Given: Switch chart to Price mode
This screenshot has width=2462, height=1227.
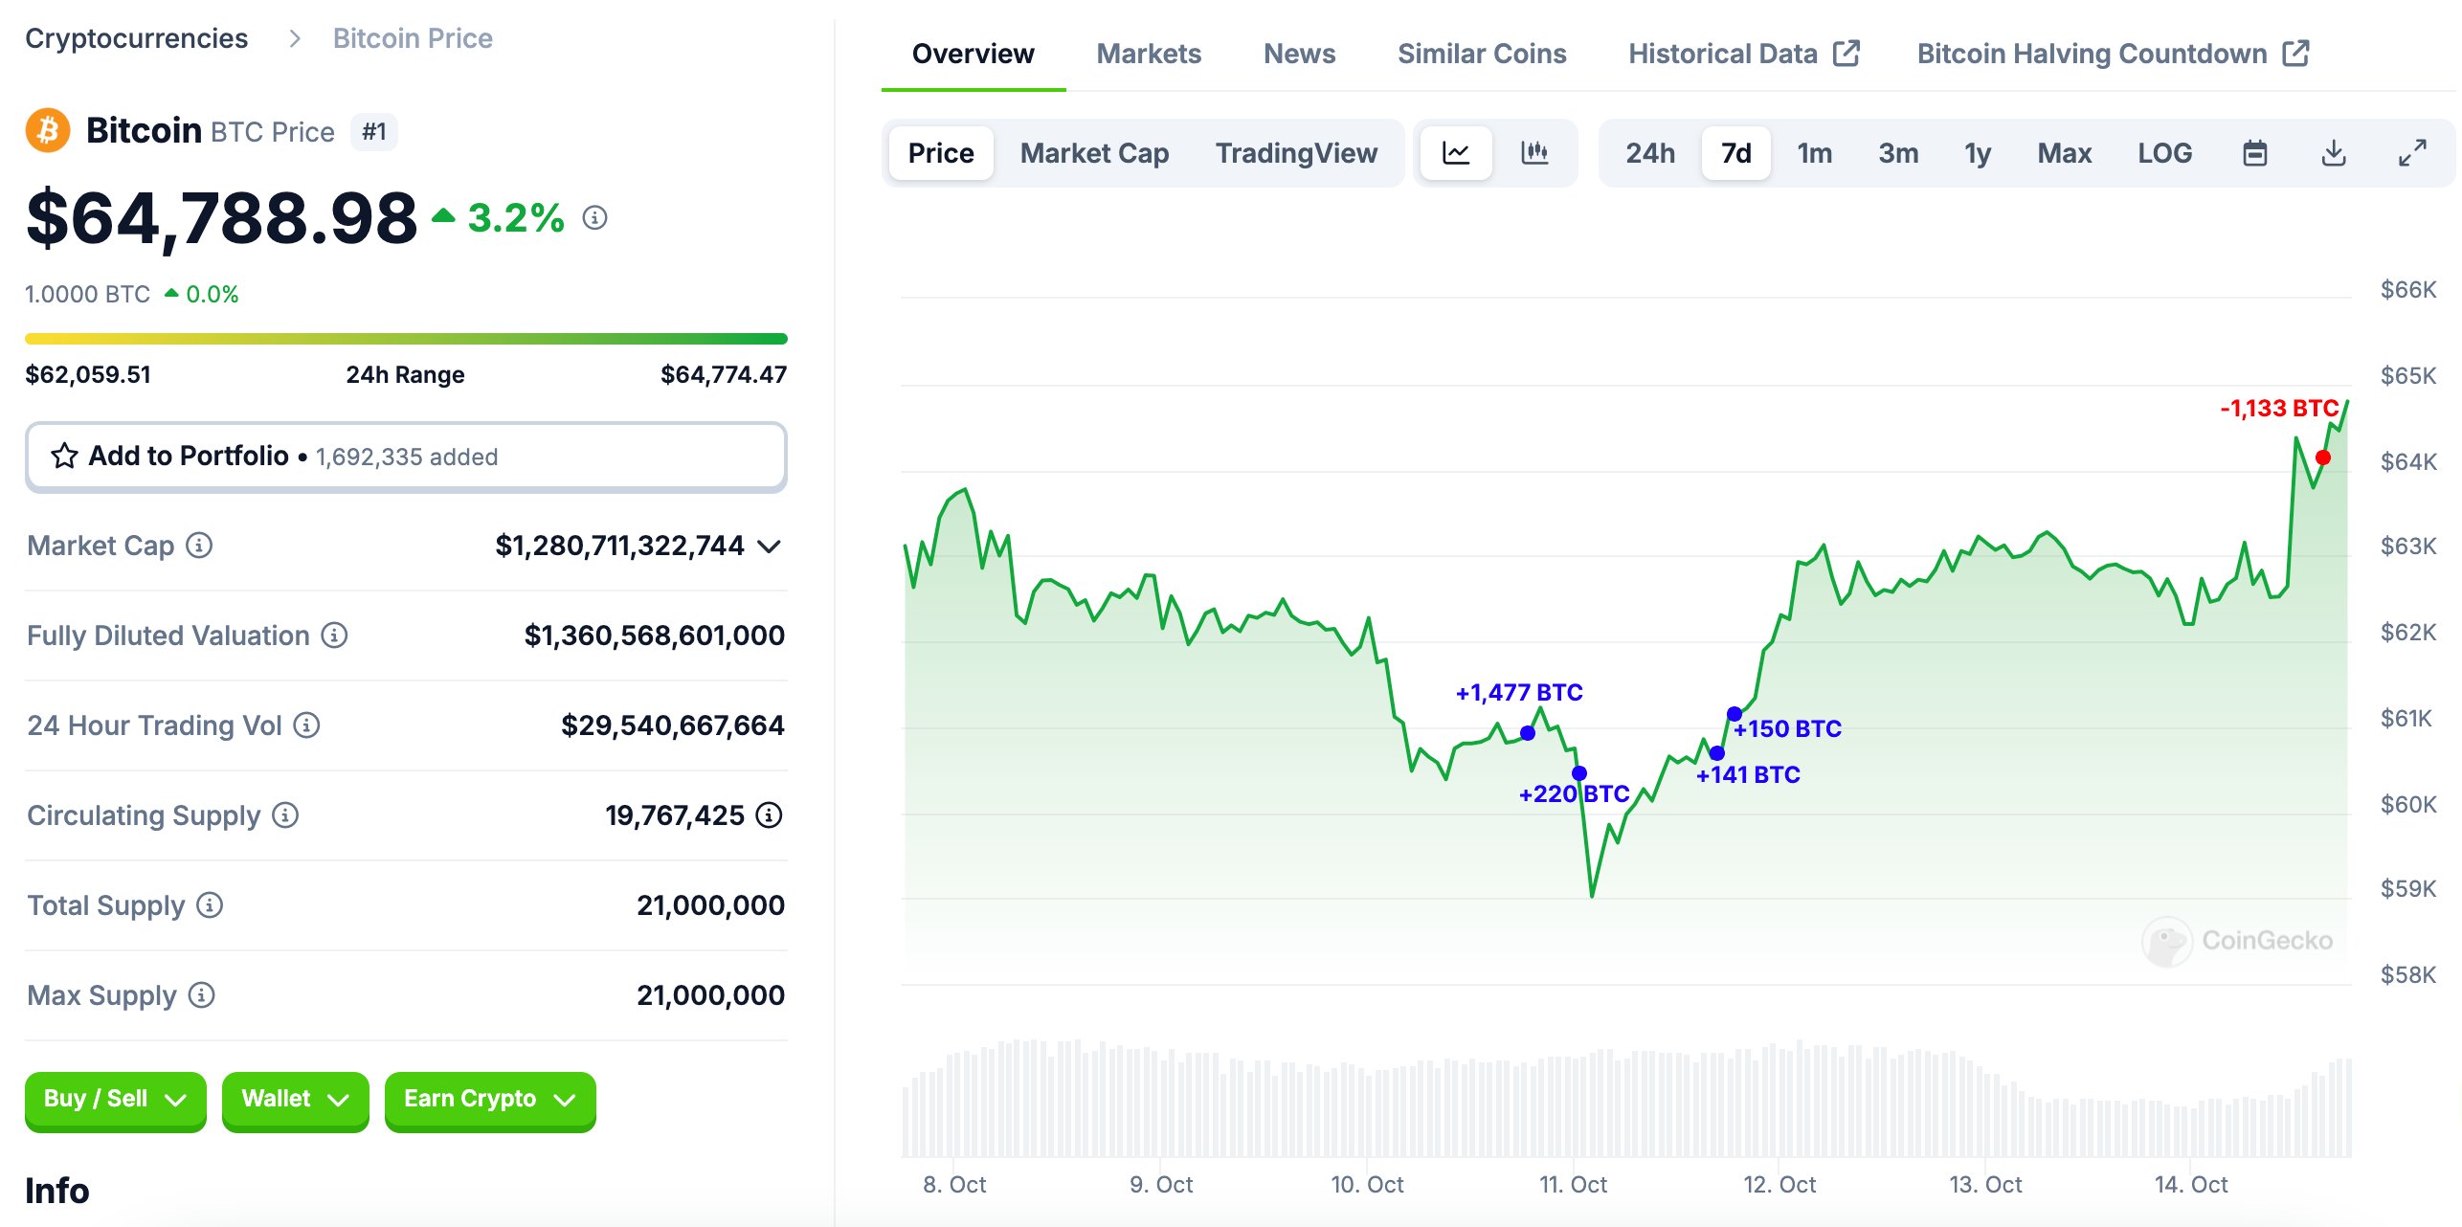Looking at the screenshot, I should click(941, 153).
